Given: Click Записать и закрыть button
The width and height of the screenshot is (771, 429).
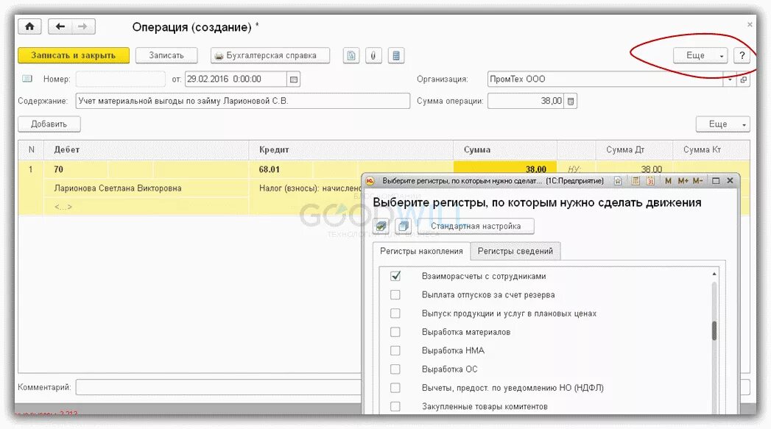Looking at the screenshot, I should point(74,55).
